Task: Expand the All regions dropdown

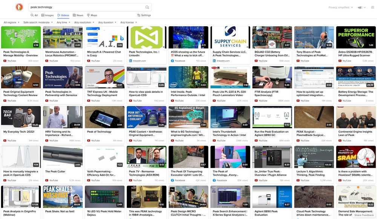Action: [11, 23]
